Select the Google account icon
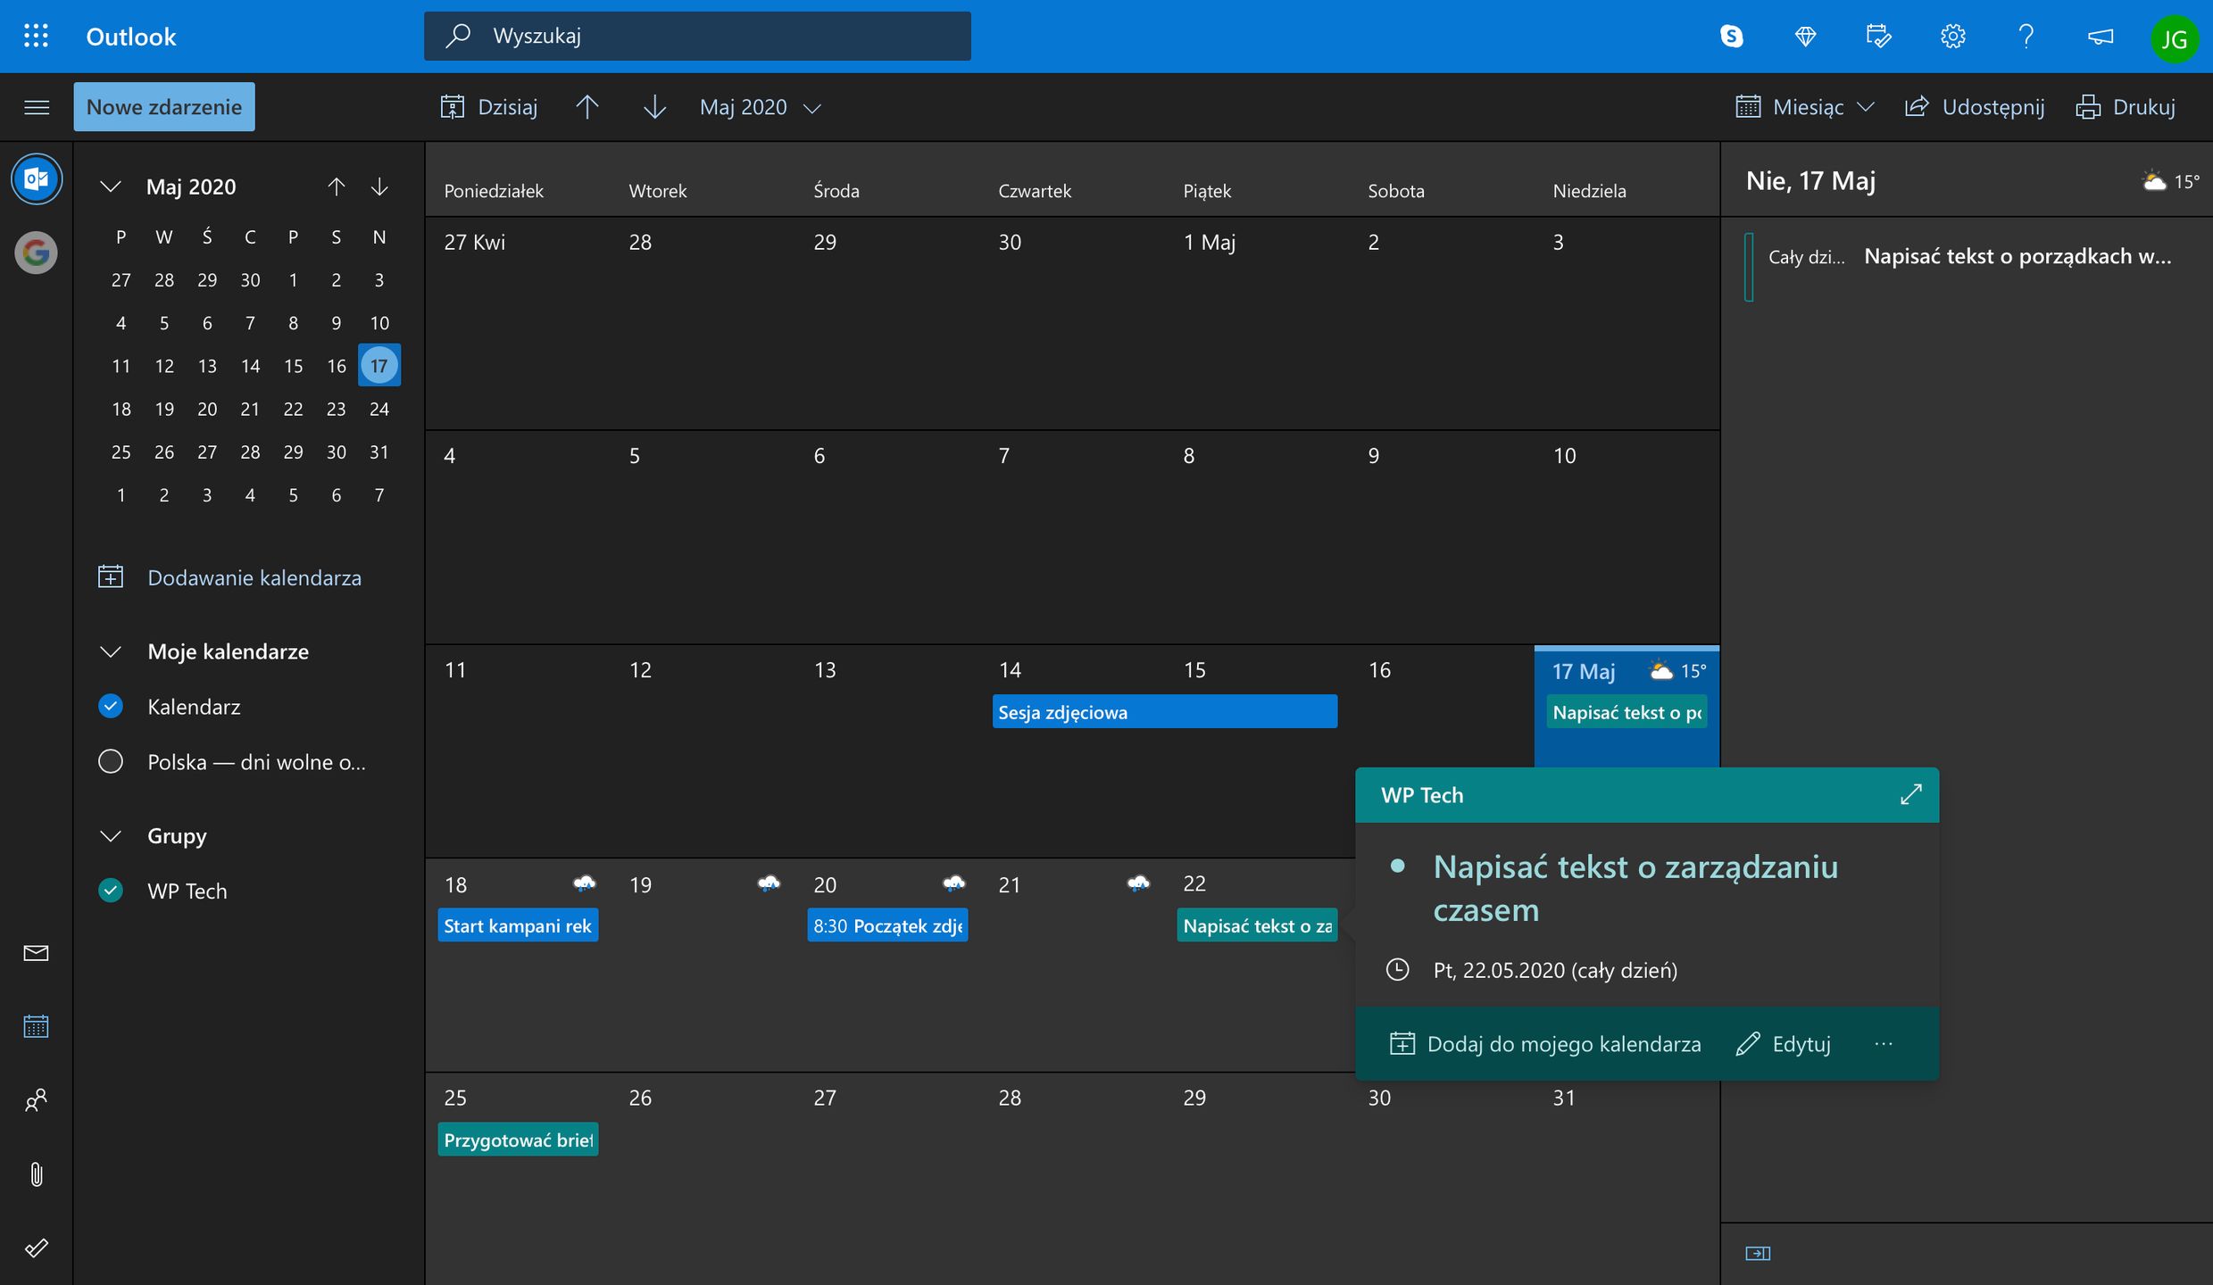 [x=36, y=253]
